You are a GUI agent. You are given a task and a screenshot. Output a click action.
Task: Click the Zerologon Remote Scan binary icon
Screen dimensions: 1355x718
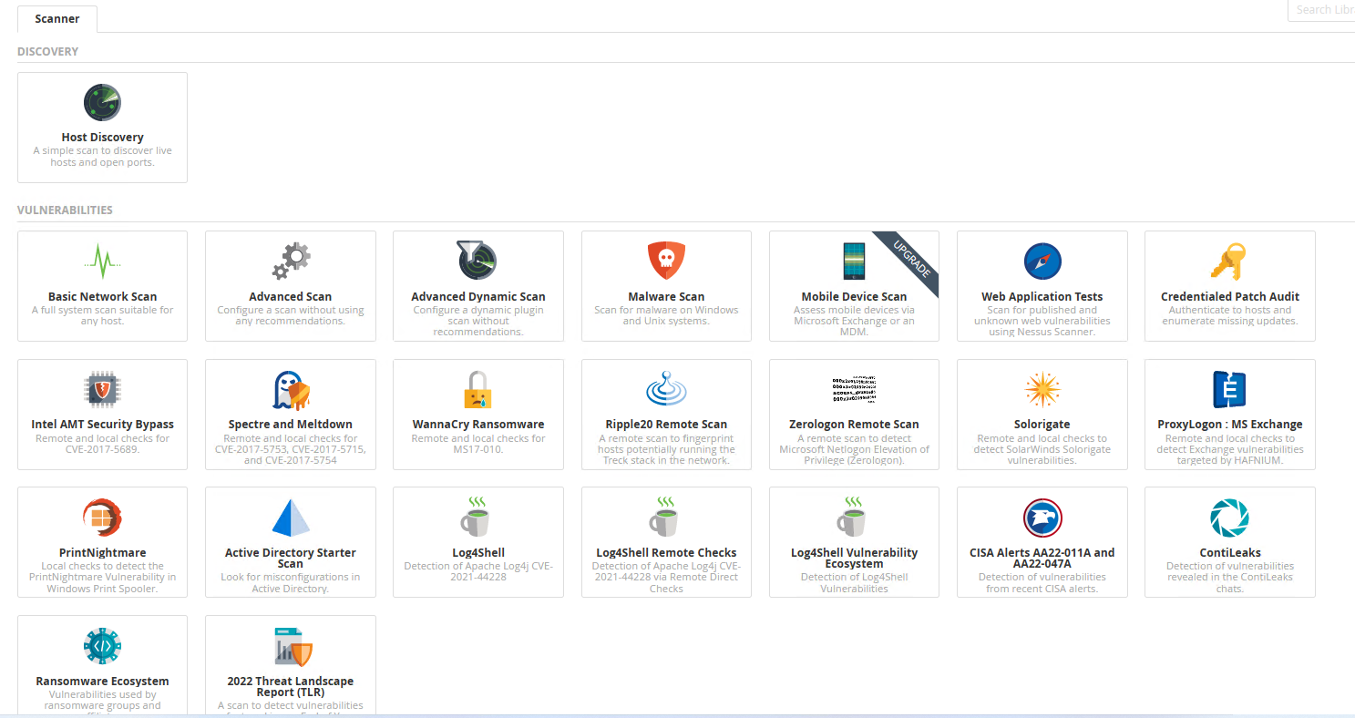(x=854, y=389)
